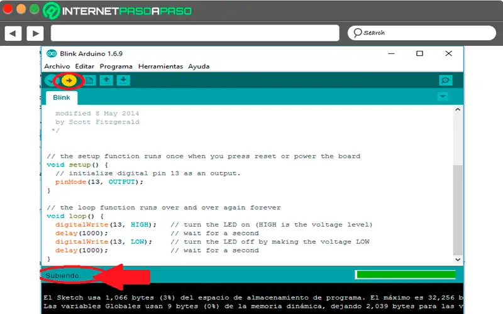Open the Ayuda menu
This screenshot has width=503, height=314.
199,67
